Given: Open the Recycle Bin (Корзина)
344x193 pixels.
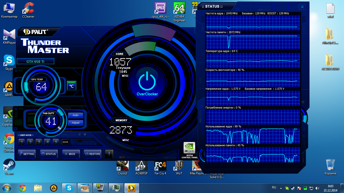Looking at the screenshot, I should [x=330, y=167].
